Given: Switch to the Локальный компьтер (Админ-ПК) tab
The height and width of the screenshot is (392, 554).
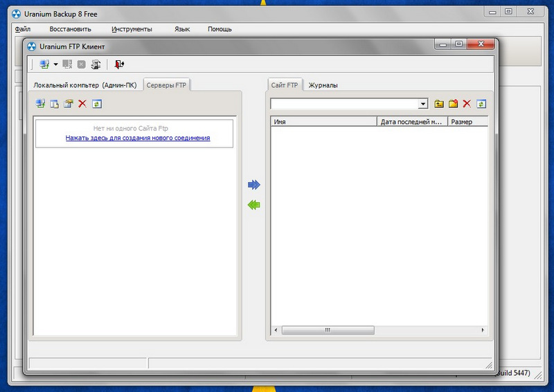Looking at the screenshot, I should (84, 85).
